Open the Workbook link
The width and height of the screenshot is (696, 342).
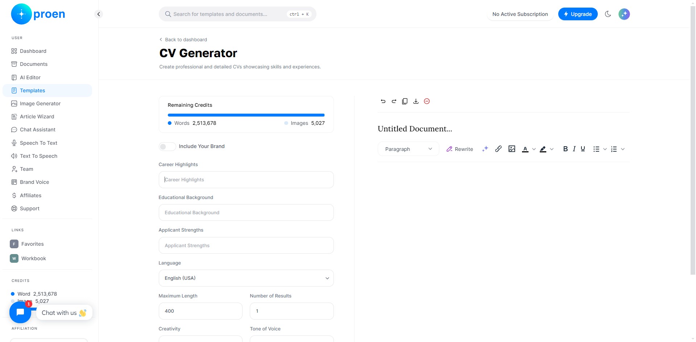(x=28, y=258)
